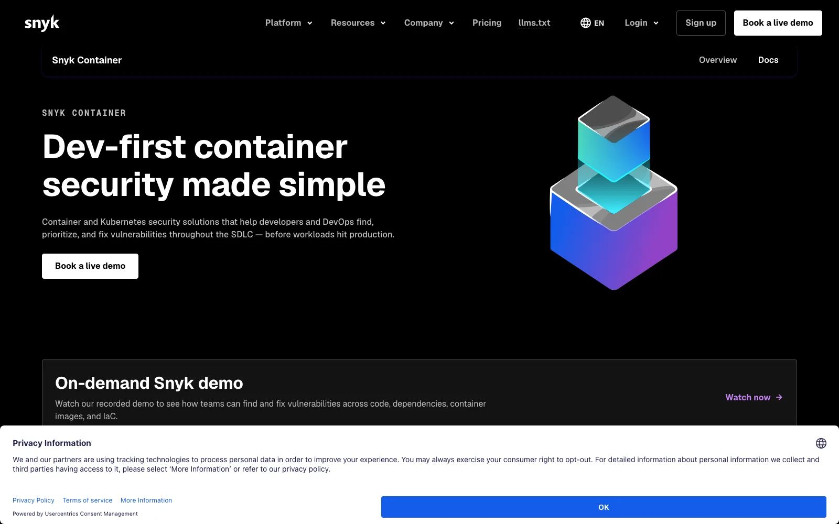Expand the Platform dropdown menu
The image size is (839, 524).
[x=289, y=23]
